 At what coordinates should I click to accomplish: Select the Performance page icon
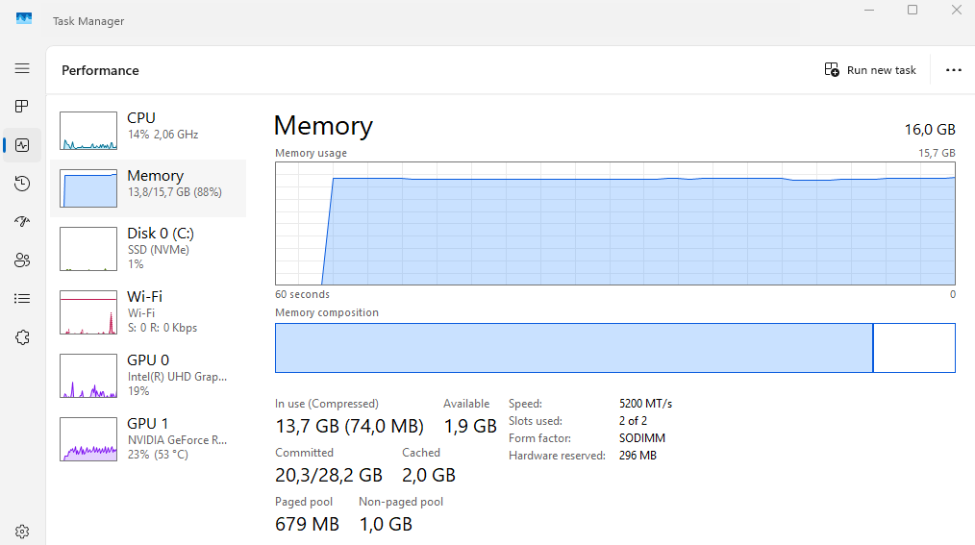click(22, 145)
